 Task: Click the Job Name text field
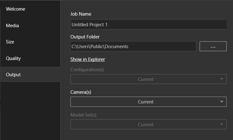(149, 24)
